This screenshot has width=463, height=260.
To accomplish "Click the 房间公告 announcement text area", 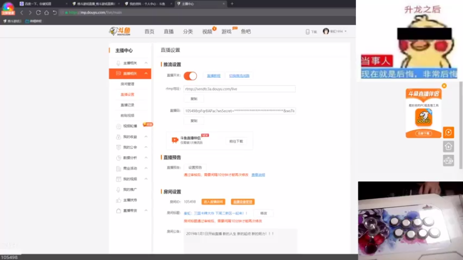I will (x=240, y=240).
